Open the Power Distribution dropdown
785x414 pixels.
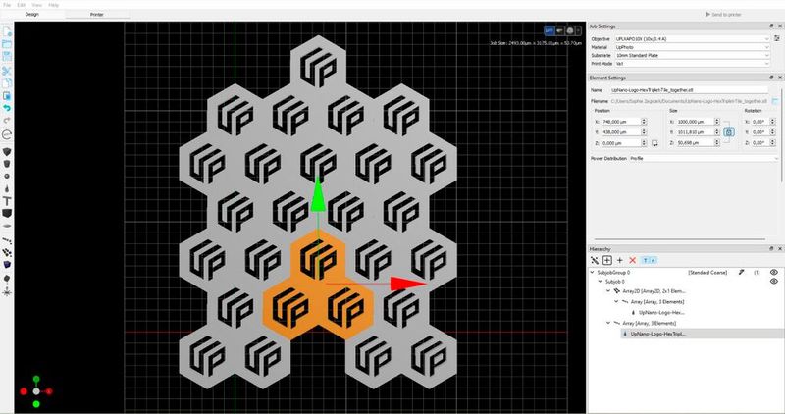pos(704,158)
